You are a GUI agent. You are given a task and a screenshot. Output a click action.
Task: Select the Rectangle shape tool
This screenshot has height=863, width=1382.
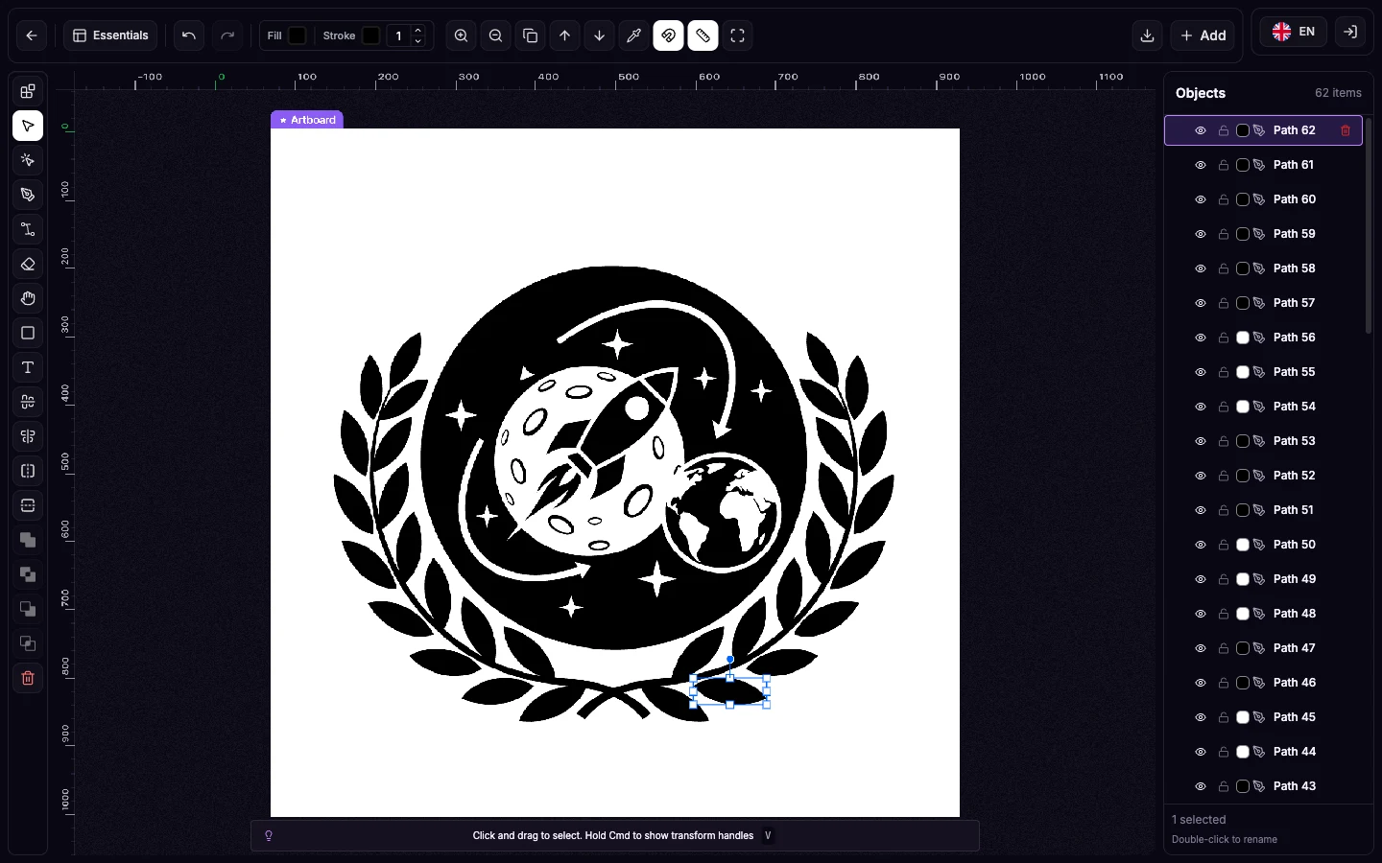click(x=28, y=333)
